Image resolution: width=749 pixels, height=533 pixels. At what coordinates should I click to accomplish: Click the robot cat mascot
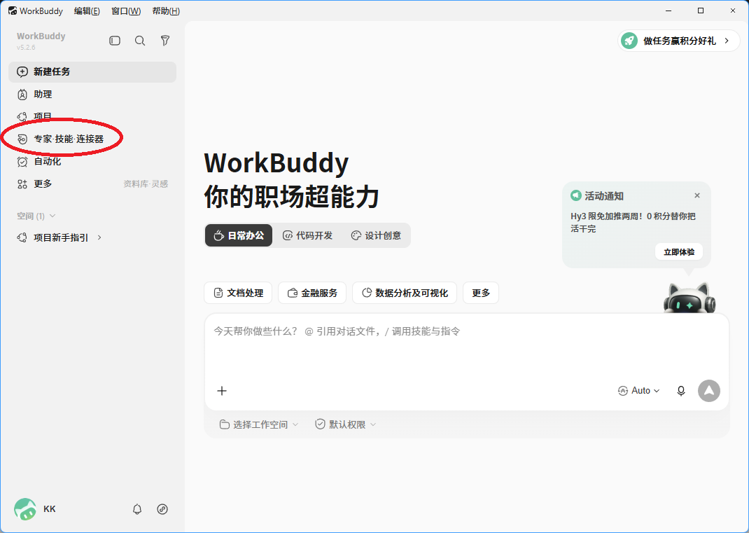[x=689, y=298]
